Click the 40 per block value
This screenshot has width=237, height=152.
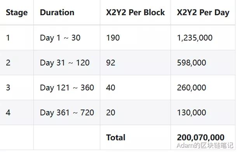point(110,88)
